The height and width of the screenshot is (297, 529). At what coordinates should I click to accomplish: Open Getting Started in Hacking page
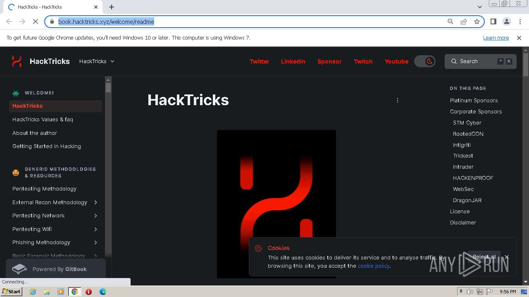click(x=47, y=146)
